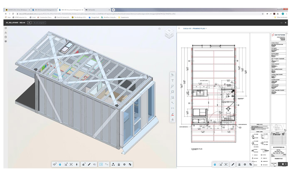Screen dimensions: 291x175
Task: Toggle the sheet panel icon beside Framing Plan
Action: 179,28
